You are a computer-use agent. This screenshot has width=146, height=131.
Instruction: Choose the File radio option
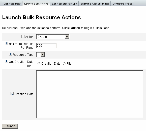pyautogui.click(x=64, y=64)
